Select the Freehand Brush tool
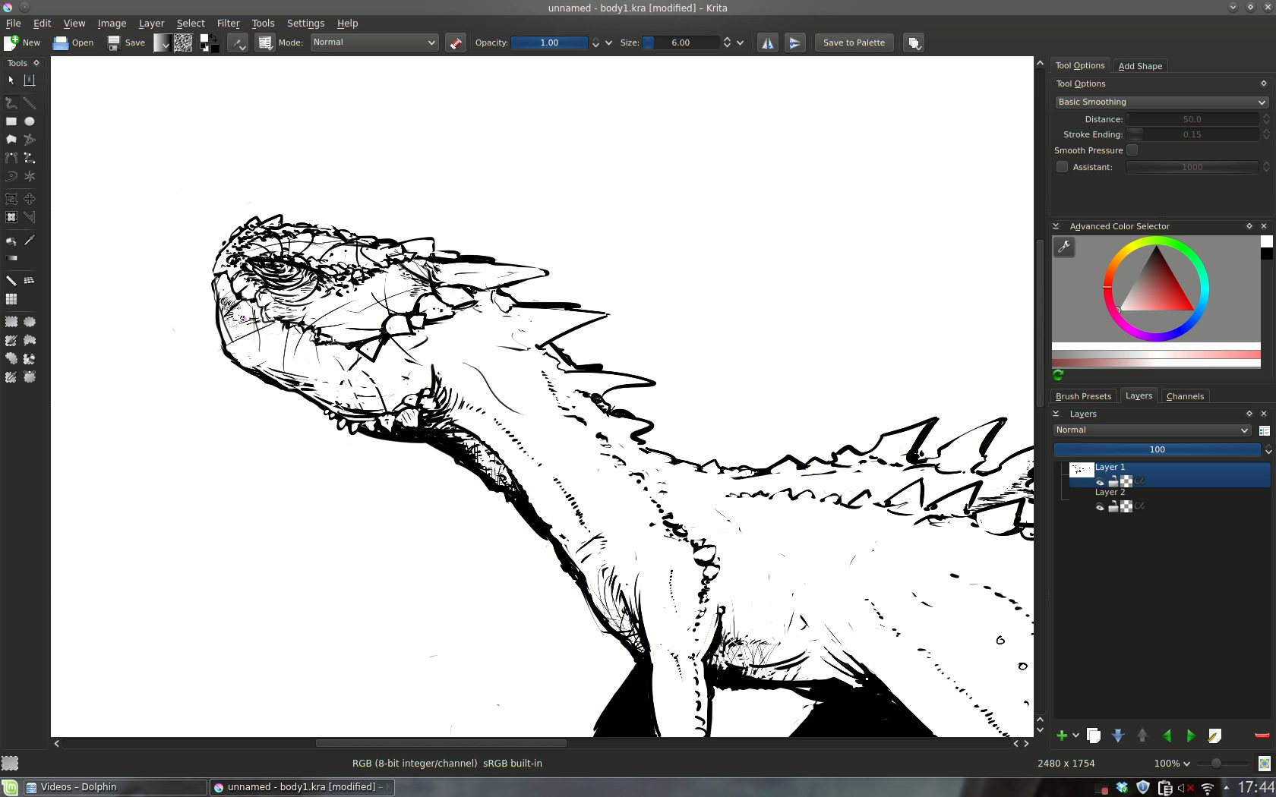1276x797 pixels. point(11,103)
